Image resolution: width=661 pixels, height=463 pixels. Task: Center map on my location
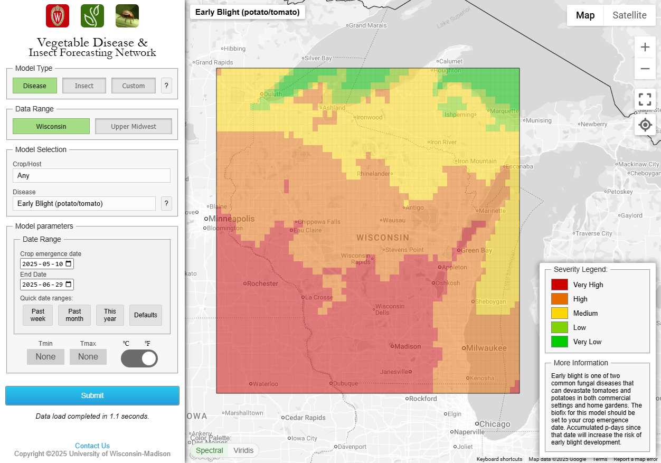pyautogui.click(x=645, y=125)
